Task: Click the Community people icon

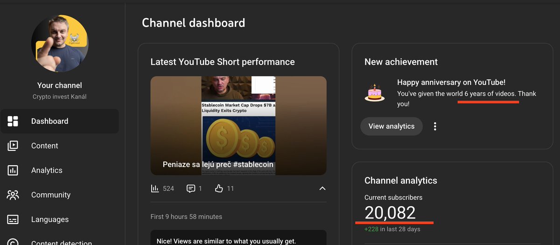Action: point(13,195)
